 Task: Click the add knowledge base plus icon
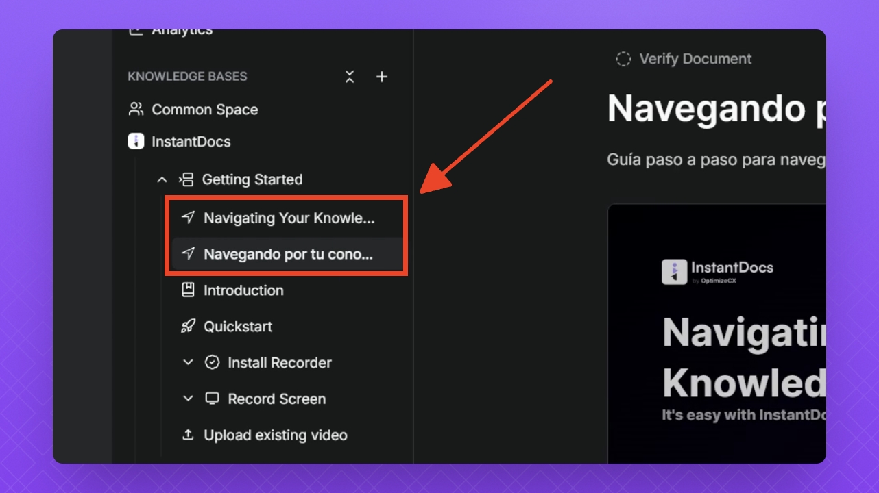click(x=382, y=77)
